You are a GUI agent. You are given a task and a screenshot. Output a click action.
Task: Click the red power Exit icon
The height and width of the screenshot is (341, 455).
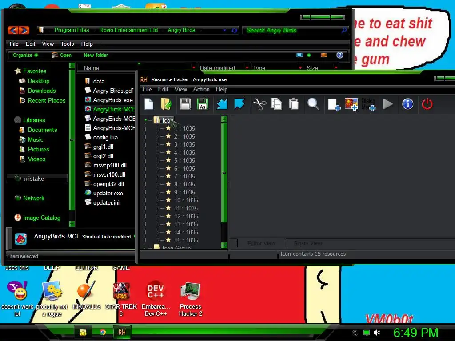pyautogui.click(x=427, y=104)
